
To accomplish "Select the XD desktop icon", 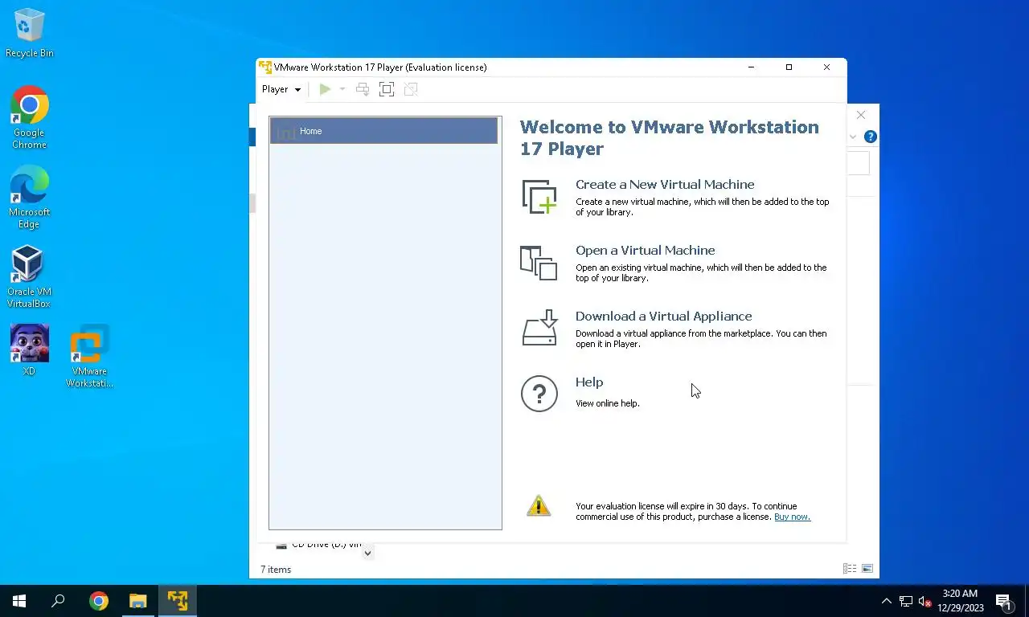I will coord(30,349).
